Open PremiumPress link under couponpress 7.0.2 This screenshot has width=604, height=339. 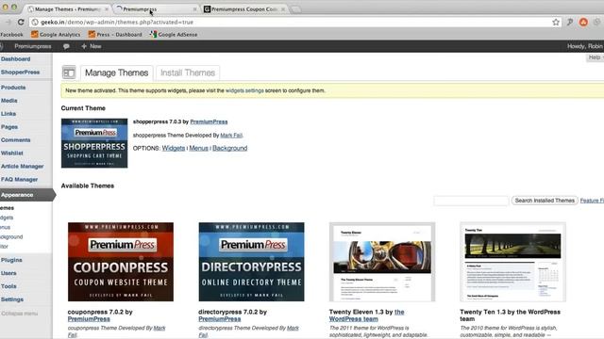(x=89, y=319)
